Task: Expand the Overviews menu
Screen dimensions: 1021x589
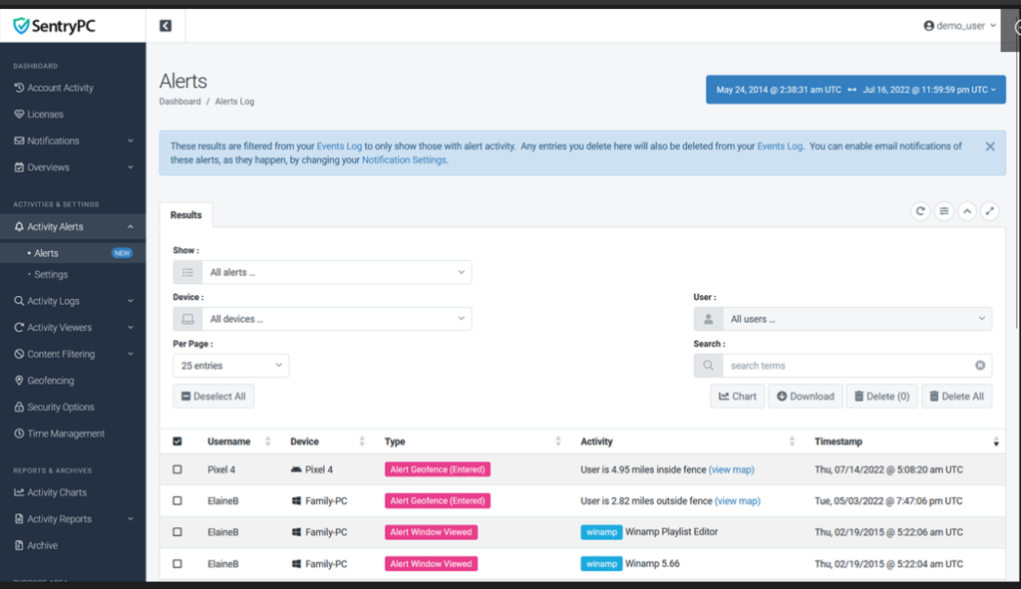Action: [72, 167]
